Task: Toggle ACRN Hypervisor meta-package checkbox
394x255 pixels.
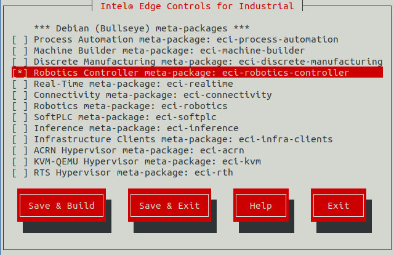Action: tap(20, 150)
